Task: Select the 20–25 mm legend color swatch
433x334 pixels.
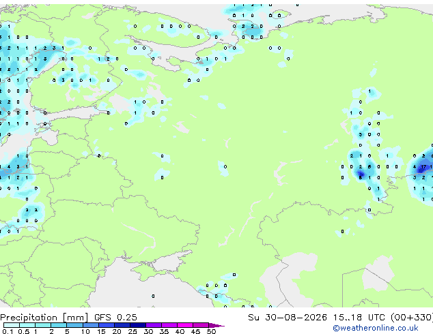Action: tap(122, 325)
